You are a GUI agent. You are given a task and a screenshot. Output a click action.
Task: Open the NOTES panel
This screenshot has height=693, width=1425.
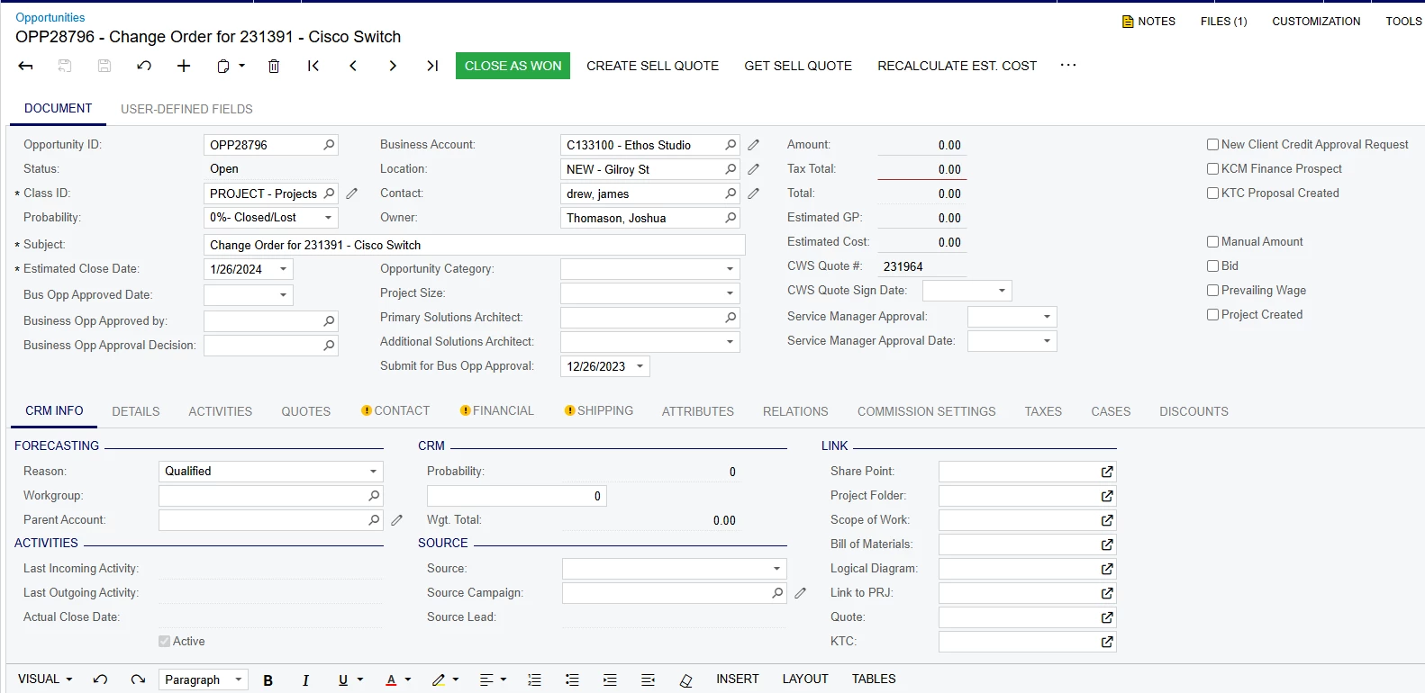click(x=1148, y=21)
